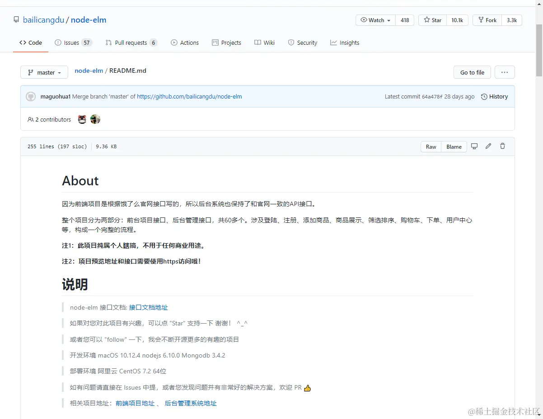Switch to the Wiki tab

264,42
